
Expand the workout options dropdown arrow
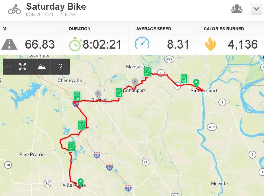click(x=256, y=9)
